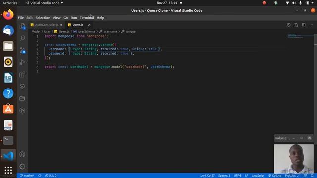Screen dimensions: 317x178
Task: Open the Explorer view in the activity bar
Action: [22, 26]
